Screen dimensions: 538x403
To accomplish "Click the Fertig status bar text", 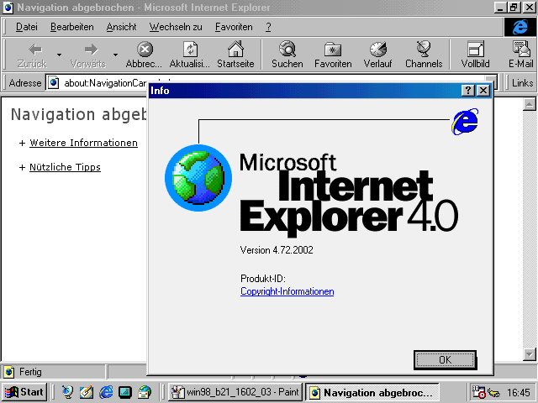I will coord(30,372).
